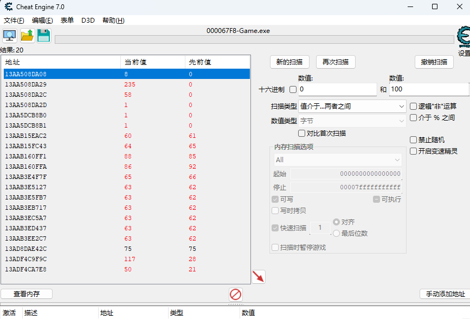The image size is (470, 319).
Task: Select address row 13ADF4CA7E8
Action: tap(127, 269)
